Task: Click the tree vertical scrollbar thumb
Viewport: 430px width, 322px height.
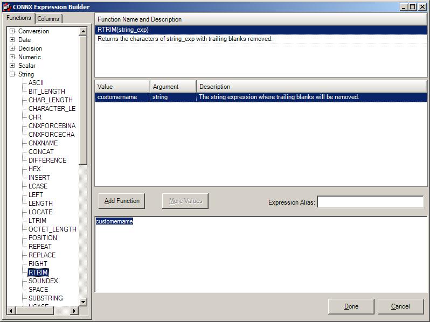Action: (x=83, y=100)
